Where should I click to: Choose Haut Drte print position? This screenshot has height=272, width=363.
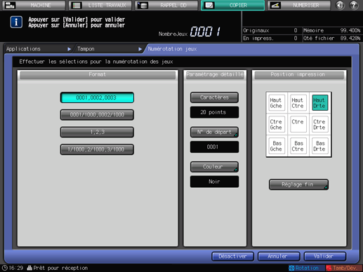[x=320, y=102]
